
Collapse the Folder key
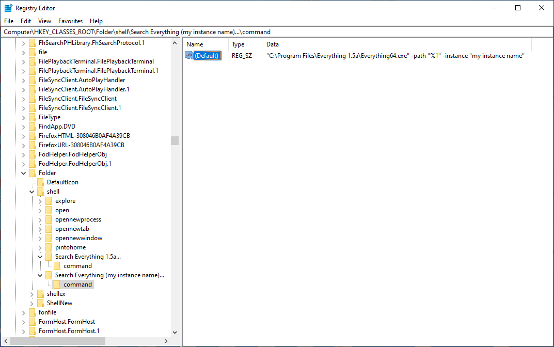pos(23,173)
